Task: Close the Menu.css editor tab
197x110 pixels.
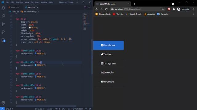Action: click(37, 7)
